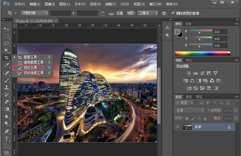Select the Eraser tool
Image resolution: width=241 pixels, height=156 pixels.
pyautogui.click(x=7, y=102)
